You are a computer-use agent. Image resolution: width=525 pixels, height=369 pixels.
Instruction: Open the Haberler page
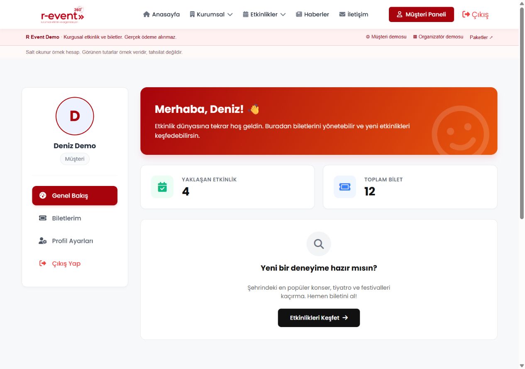pos(313,14)
